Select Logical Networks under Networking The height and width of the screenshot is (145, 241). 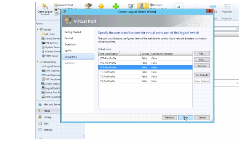point(51,66)
